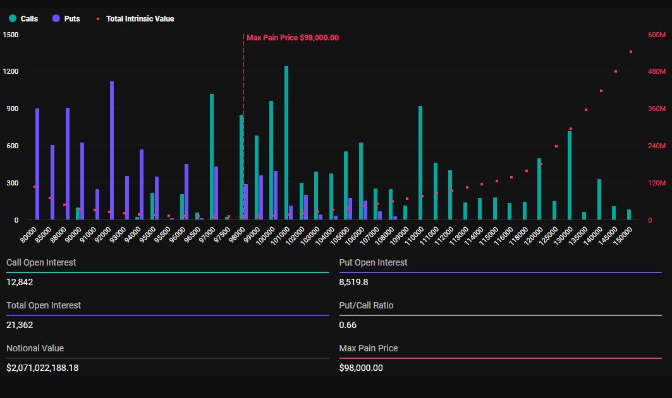Click the put bar at strike 80000
The height and width of the screenshot is (398, 672).
pyautogui.click(x=37, y=164)
